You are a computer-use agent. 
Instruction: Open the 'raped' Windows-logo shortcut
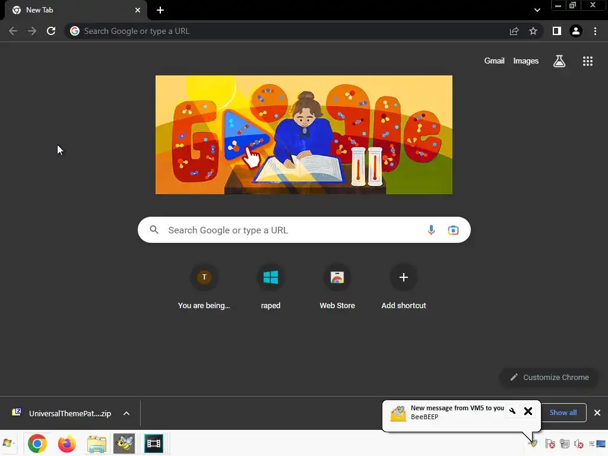point(271,287)
